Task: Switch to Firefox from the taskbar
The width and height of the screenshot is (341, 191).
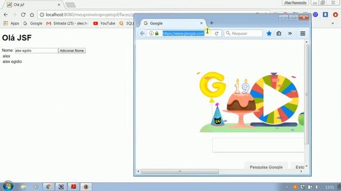Action: coord(86,187)
